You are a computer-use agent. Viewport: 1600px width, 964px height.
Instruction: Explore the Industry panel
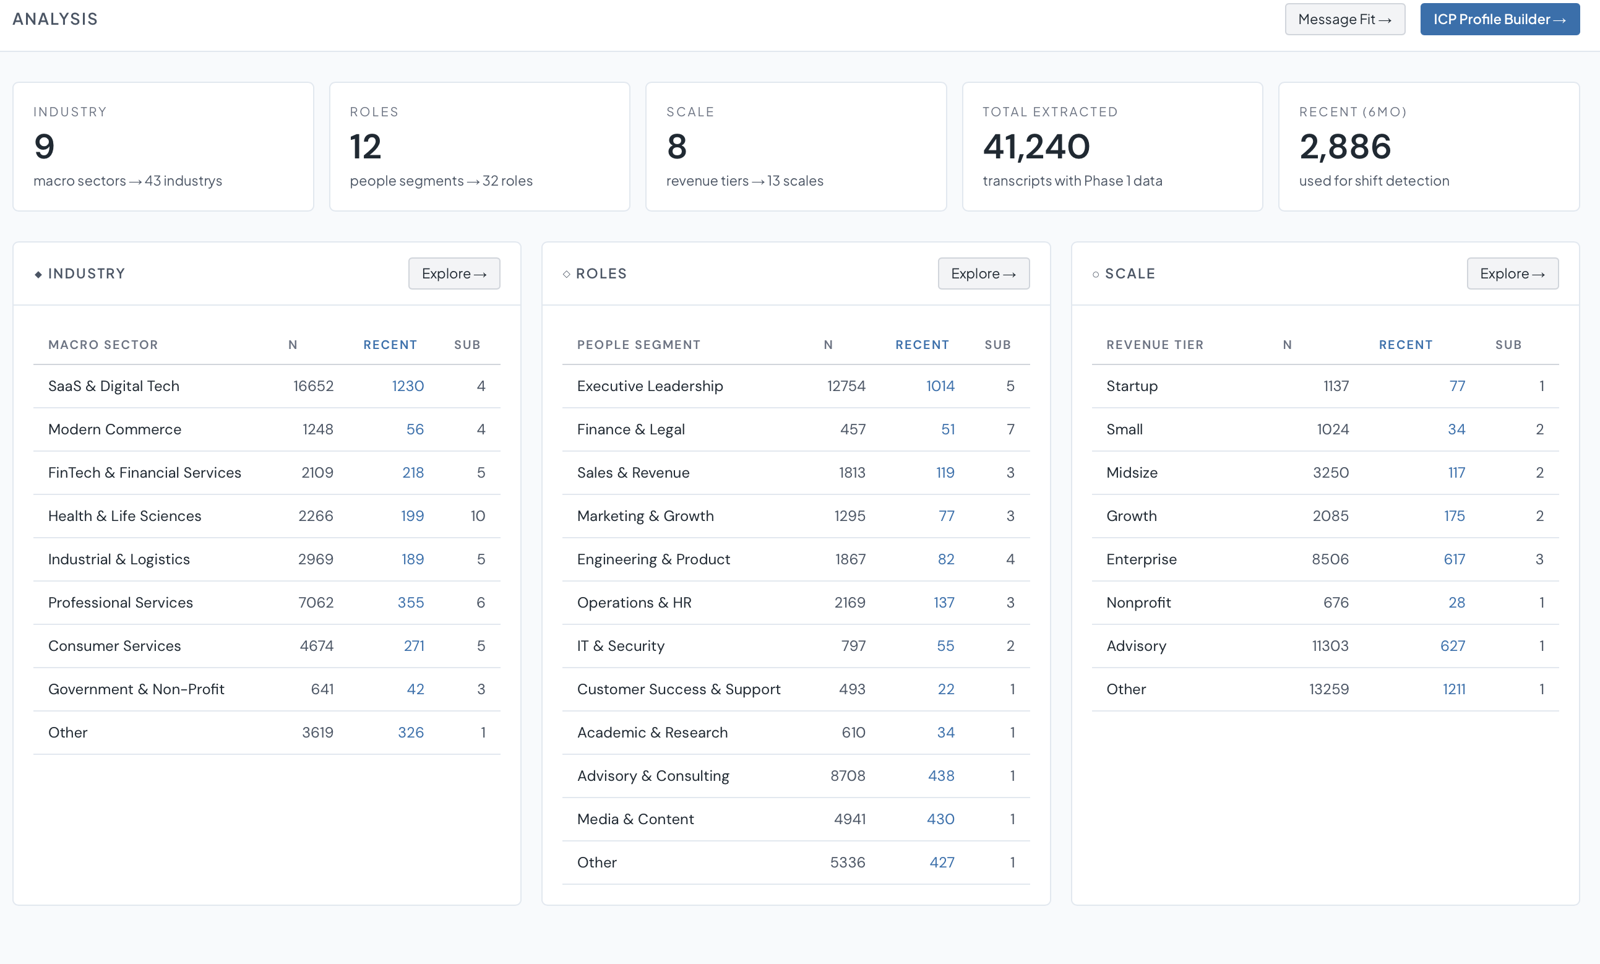click(x=454, y=273)
